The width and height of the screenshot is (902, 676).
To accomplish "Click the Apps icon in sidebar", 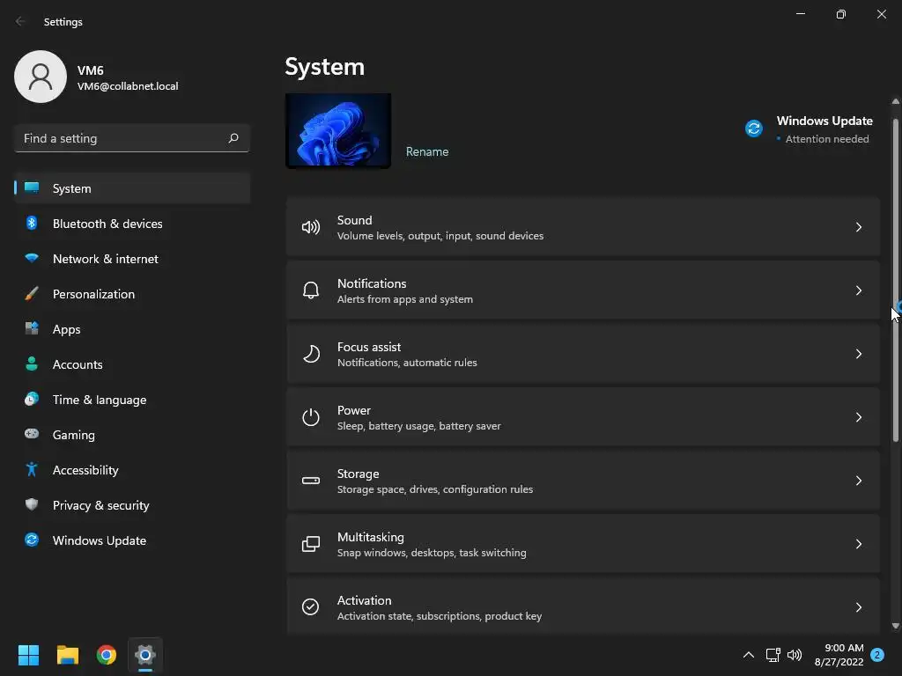I will [x=32, y=329].
